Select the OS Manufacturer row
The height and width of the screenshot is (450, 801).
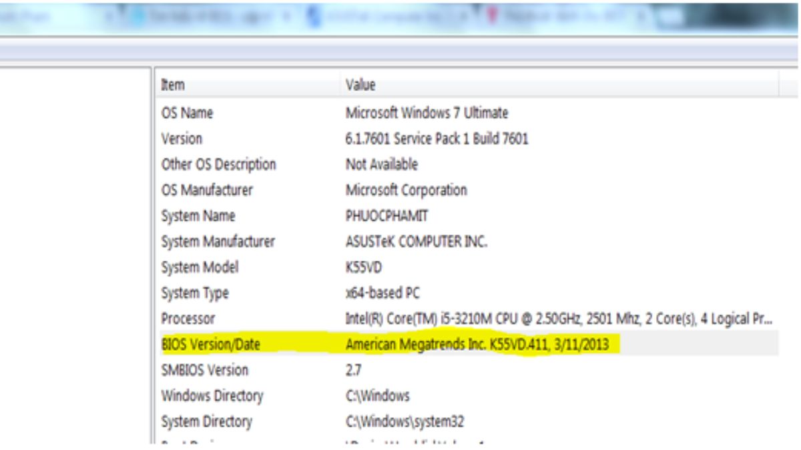click(x=207, y=190)
